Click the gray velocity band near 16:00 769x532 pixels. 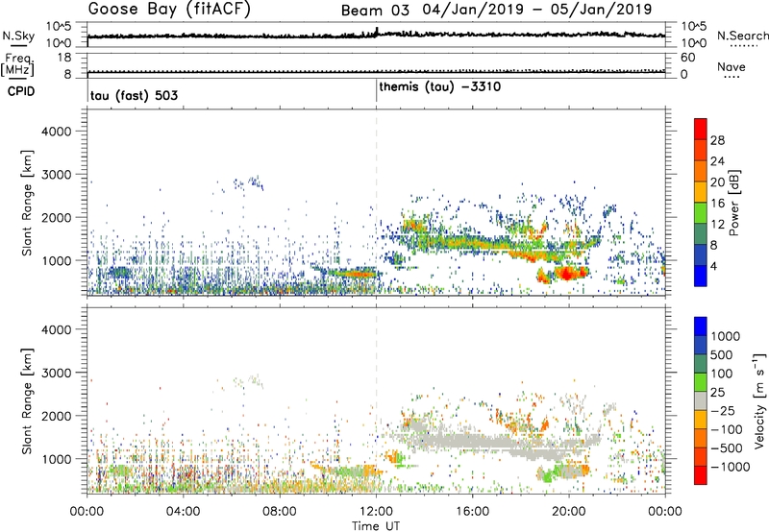pyautogui.click(x=472, y=441)
